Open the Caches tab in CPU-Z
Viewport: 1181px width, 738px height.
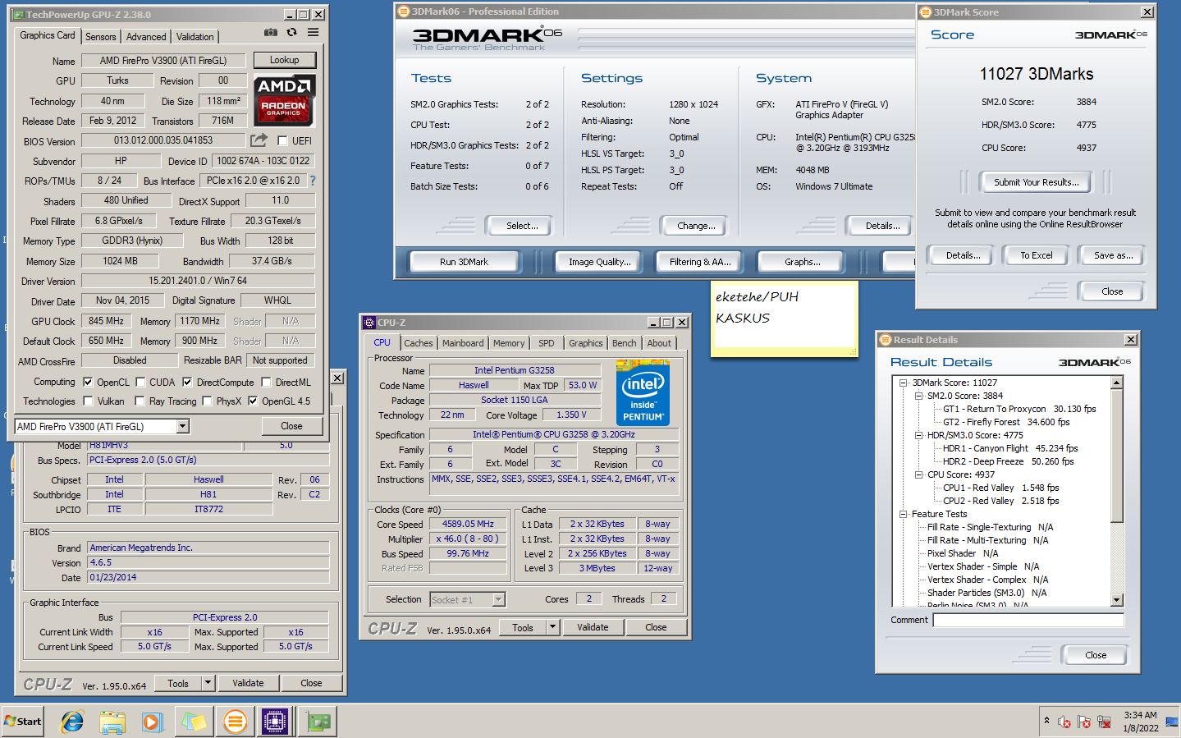[418, 343]
